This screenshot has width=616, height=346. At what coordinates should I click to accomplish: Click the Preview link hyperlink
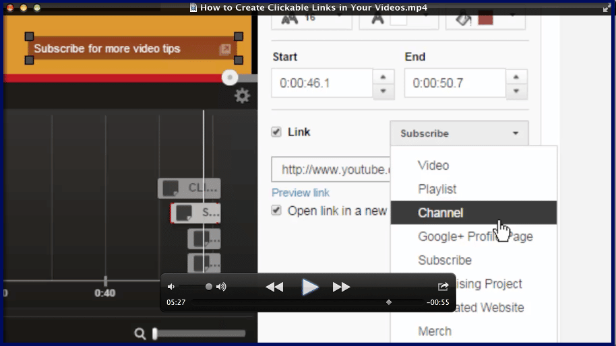click(x=301, y=193)
